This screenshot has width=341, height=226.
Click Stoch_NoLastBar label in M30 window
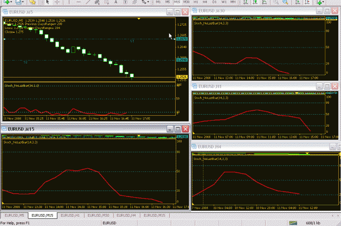coord(211,23)
